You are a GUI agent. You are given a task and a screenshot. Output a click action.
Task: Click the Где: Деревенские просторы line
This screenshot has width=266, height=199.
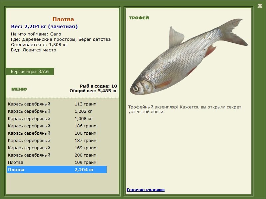[x=61, y=39]
